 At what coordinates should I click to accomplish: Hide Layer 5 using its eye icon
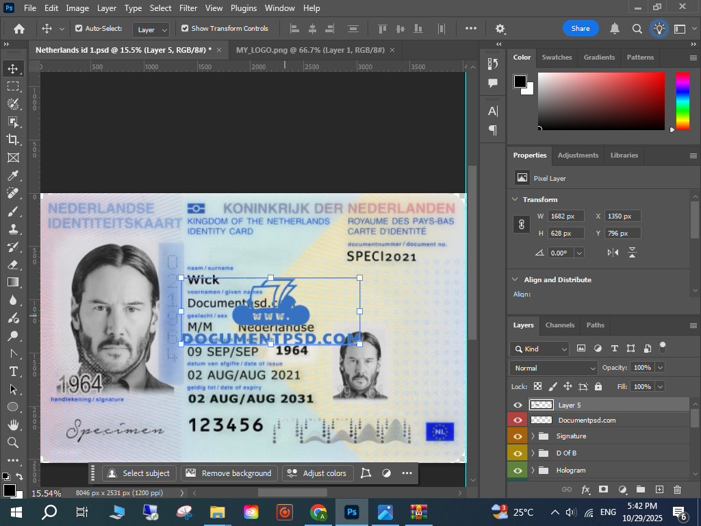click(x=518, y=405)
